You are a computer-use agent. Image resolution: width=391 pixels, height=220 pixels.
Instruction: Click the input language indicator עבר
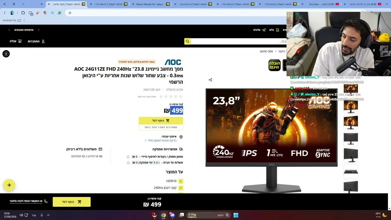pyautogui.click(x=34, y=215)
